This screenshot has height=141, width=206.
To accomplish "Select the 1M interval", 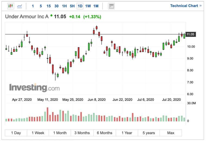I will point(96,6).
